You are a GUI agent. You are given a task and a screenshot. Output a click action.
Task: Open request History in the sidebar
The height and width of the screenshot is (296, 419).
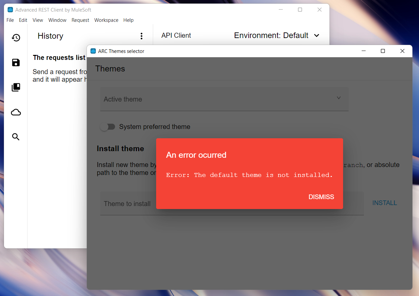click(x=16, y=37)
